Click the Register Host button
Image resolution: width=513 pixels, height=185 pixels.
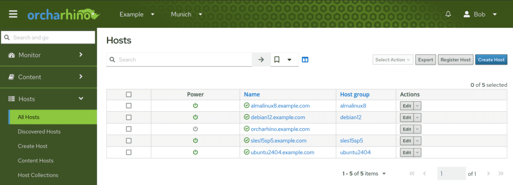pyautogui.click(x=455, y=60)
